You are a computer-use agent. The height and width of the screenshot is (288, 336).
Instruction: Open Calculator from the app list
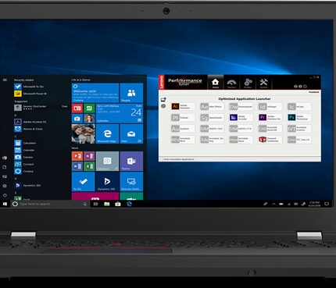coord(26,143)
